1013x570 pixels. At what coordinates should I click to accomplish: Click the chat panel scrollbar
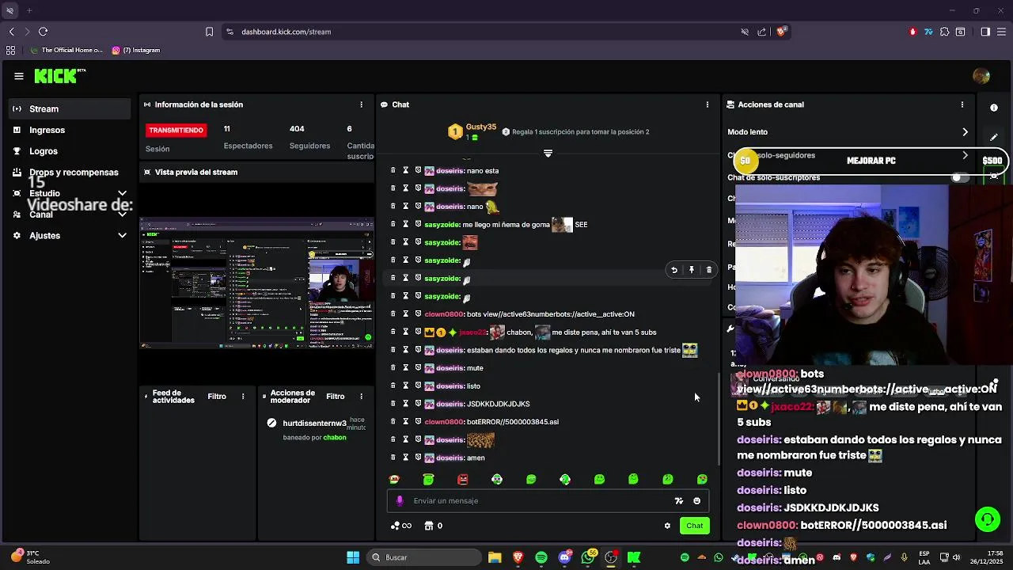719,418
